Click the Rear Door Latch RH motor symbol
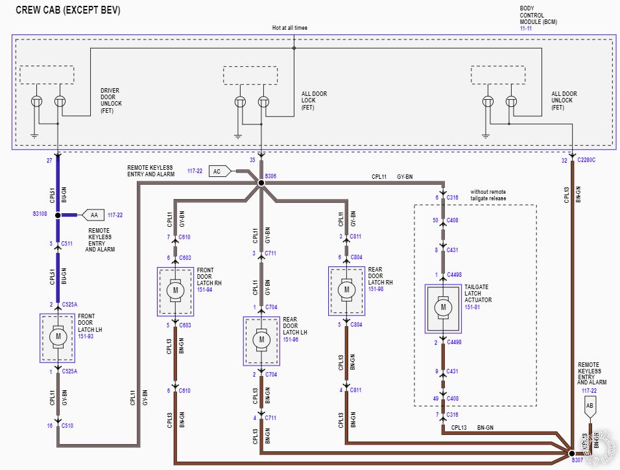The width and height of the screenshot is (620, 470). point(346,290)
